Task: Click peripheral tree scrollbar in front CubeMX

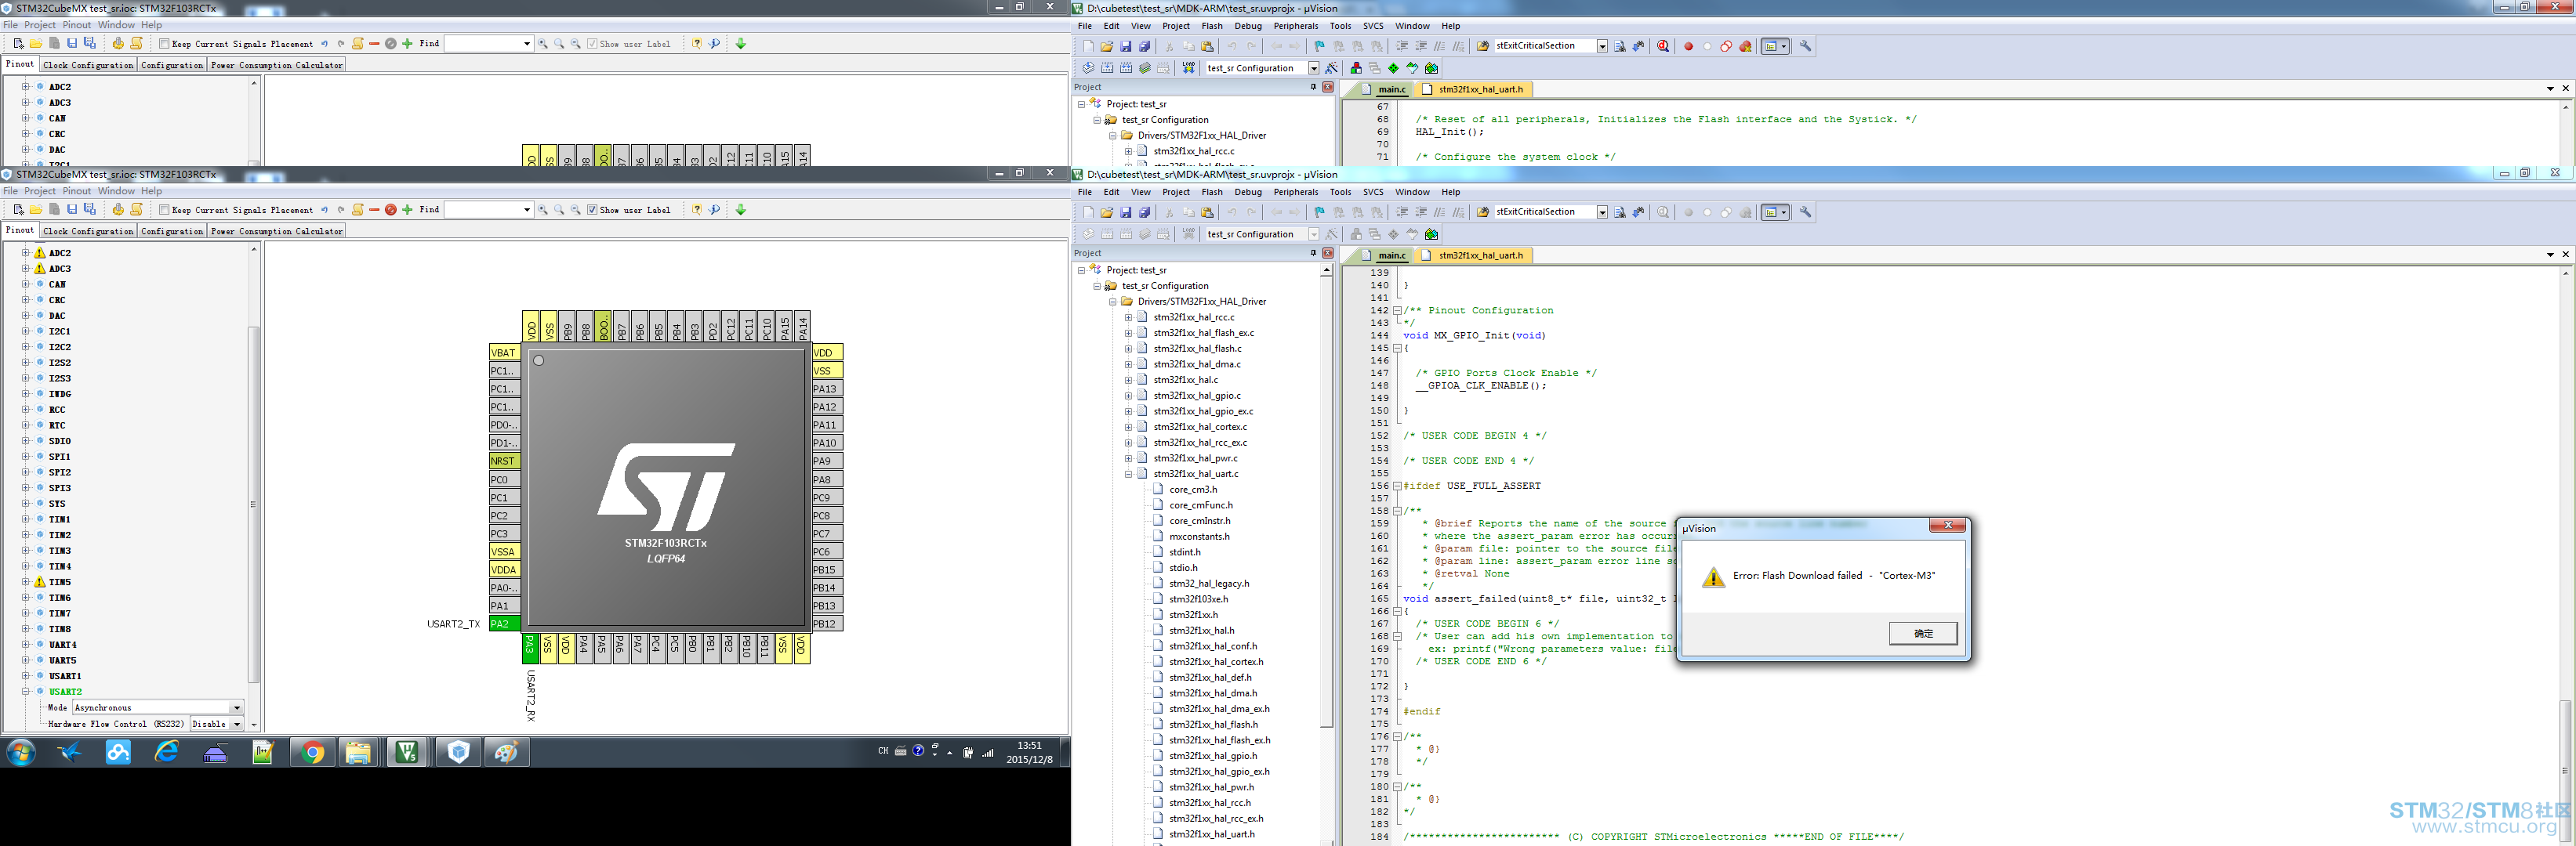Action: 254,504
